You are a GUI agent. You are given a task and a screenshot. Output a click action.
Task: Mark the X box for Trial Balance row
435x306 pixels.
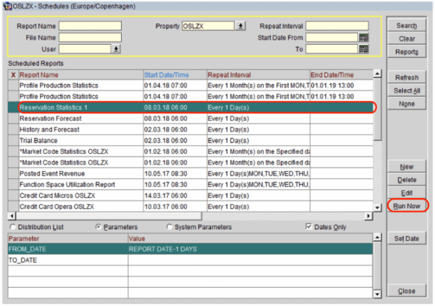coord(13,141)
